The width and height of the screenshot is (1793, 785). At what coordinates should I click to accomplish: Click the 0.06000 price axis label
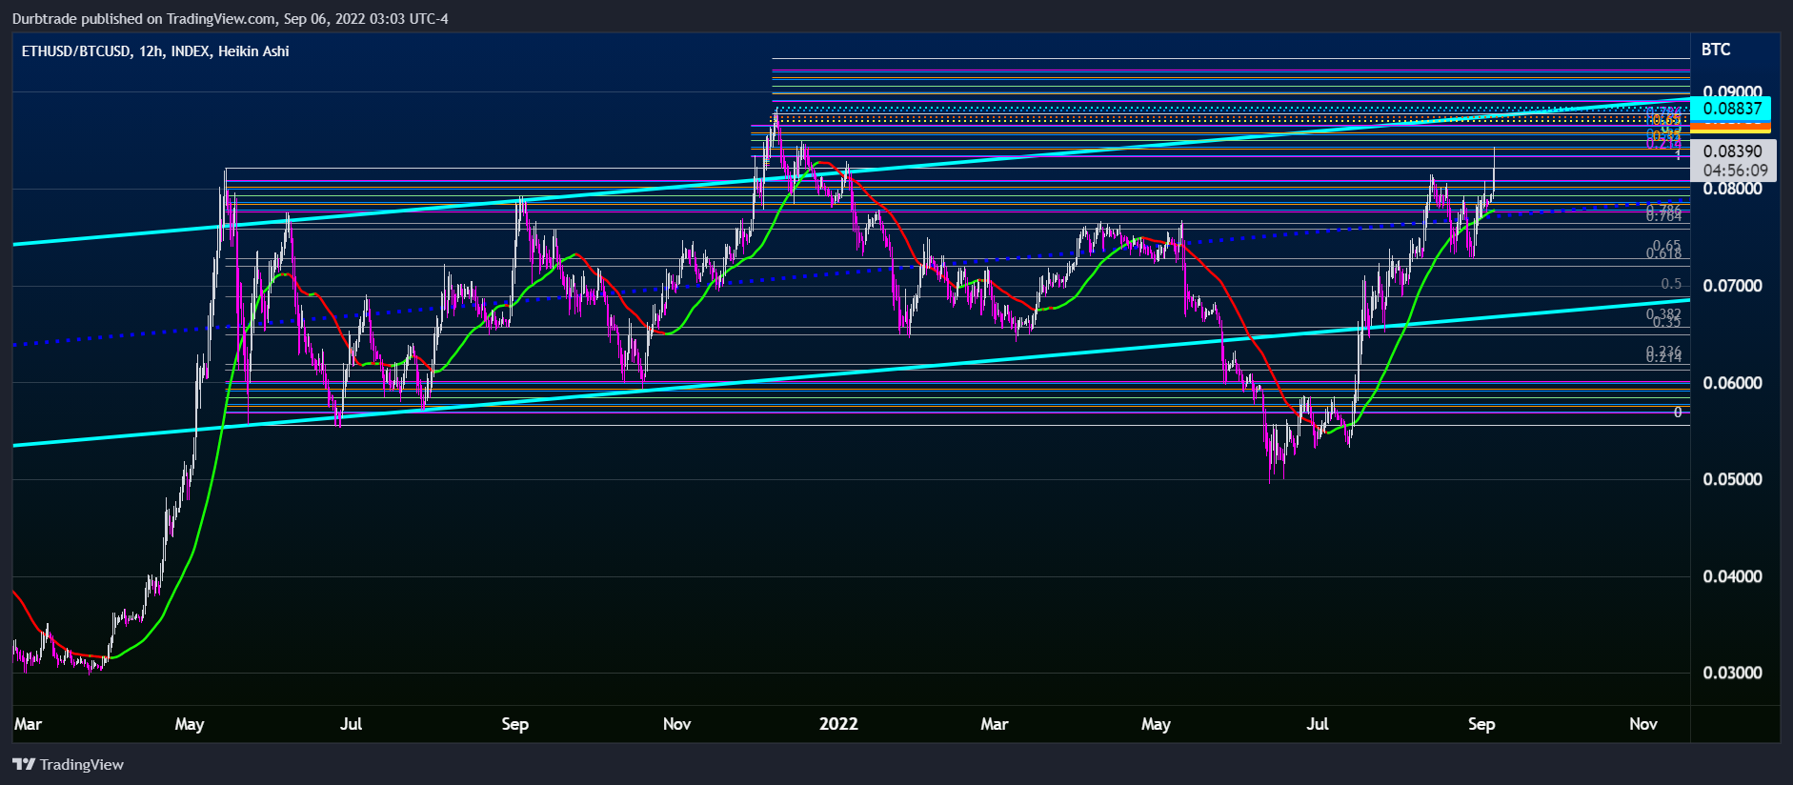[x=1732, y=383]
